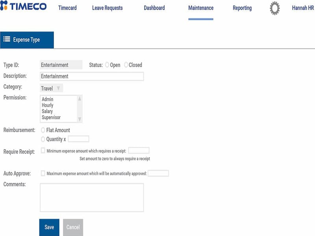This screenshot has height=236, width=315.
Task: Open the Category dropdown showing Travel
Action: pos(52,88)
